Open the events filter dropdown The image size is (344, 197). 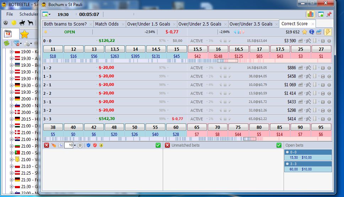17,43
